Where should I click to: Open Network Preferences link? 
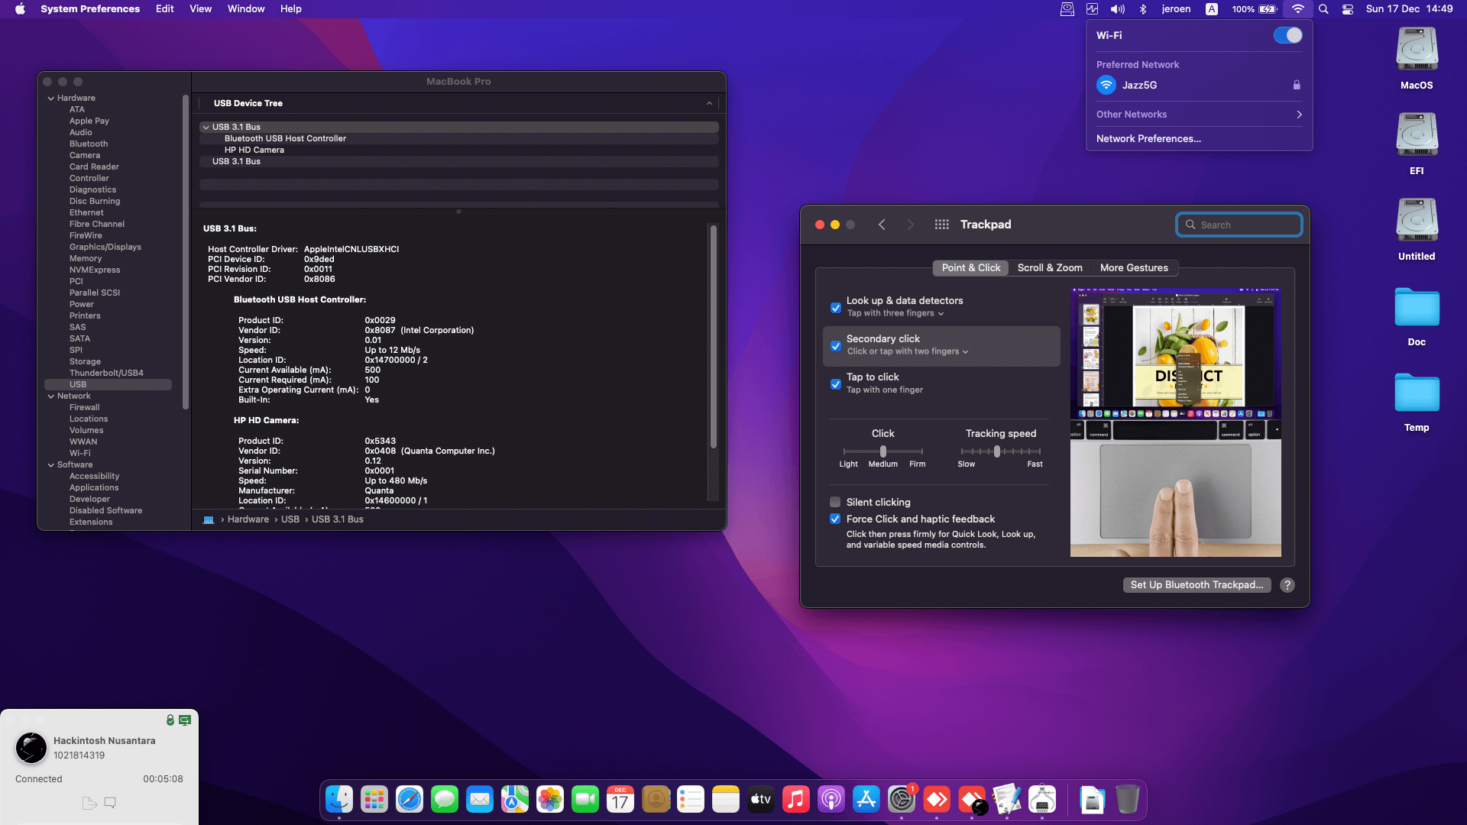coord(1148,138)
